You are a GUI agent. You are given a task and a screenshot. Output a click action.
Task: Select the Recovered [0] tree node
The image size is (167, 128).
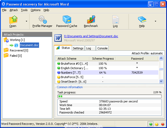click(19, 50)
